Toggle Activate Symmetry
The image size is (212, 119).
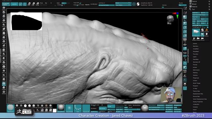(x=107, y=5)
